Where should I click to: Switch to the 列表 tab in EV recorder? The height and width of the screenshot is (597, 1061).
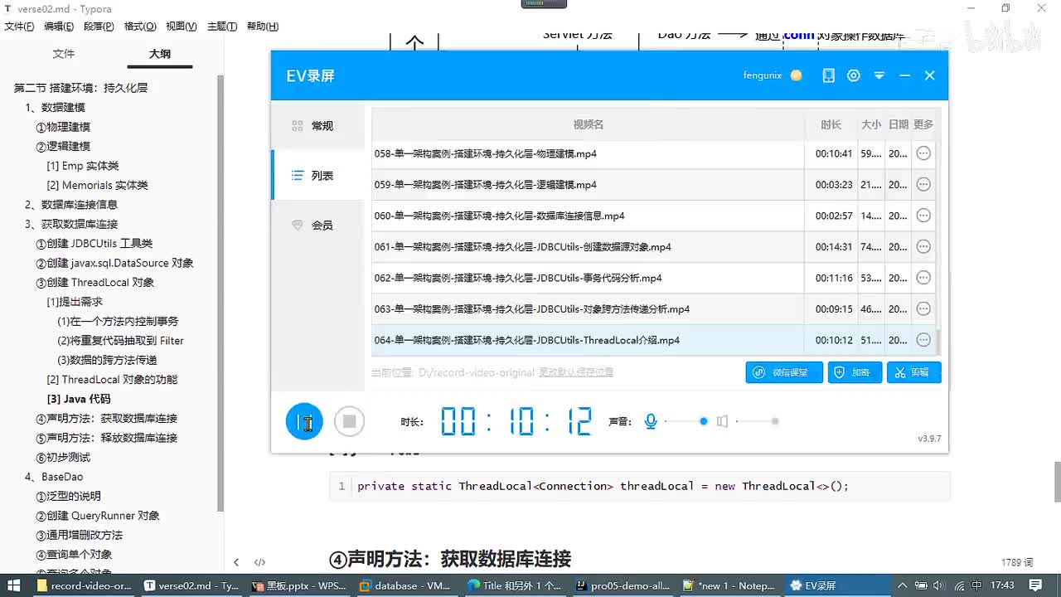[x=318, y=176]
